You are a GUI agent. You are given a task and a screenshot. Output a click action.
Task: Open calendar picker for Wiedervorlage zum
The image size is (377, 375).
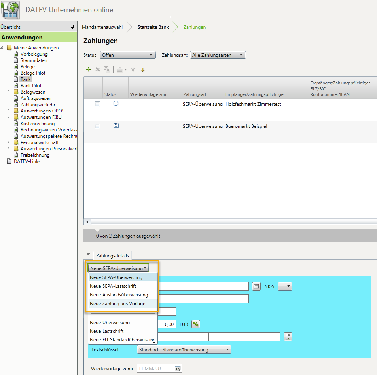pyautogui.click(x=178, y=368)
